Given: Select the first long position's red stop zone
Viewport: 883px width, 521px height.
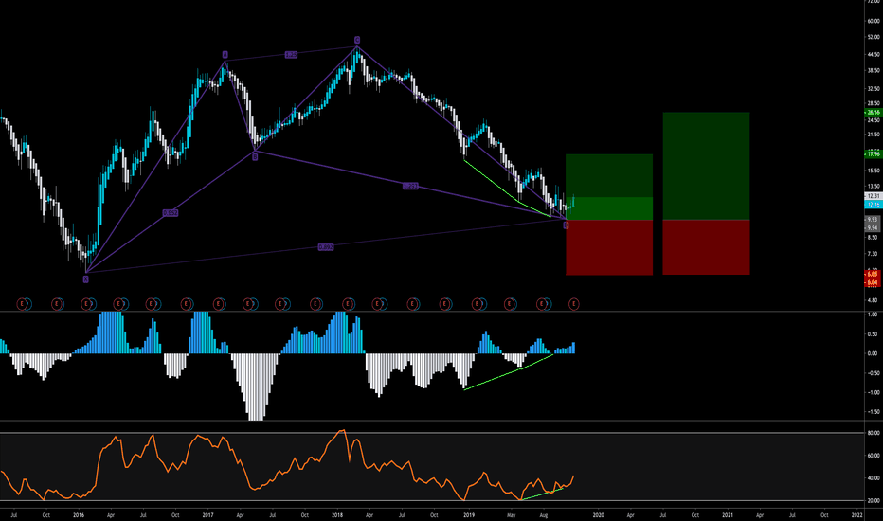Looking at the screenshot, I should (x=609, y=247).
